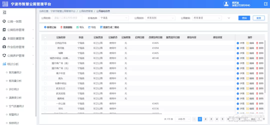This screenshot has height=125, width=270.
Task: Click the table horizontal scrollbar
Action: [101, 114]
